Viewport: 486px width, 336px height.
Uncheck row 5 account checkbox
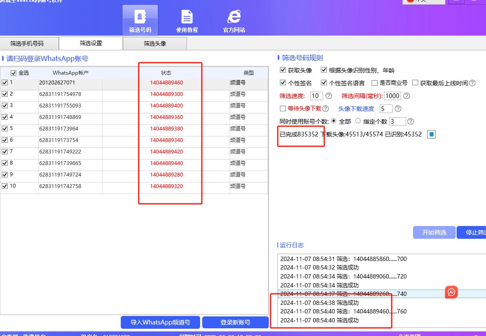(x=5, y=128)
